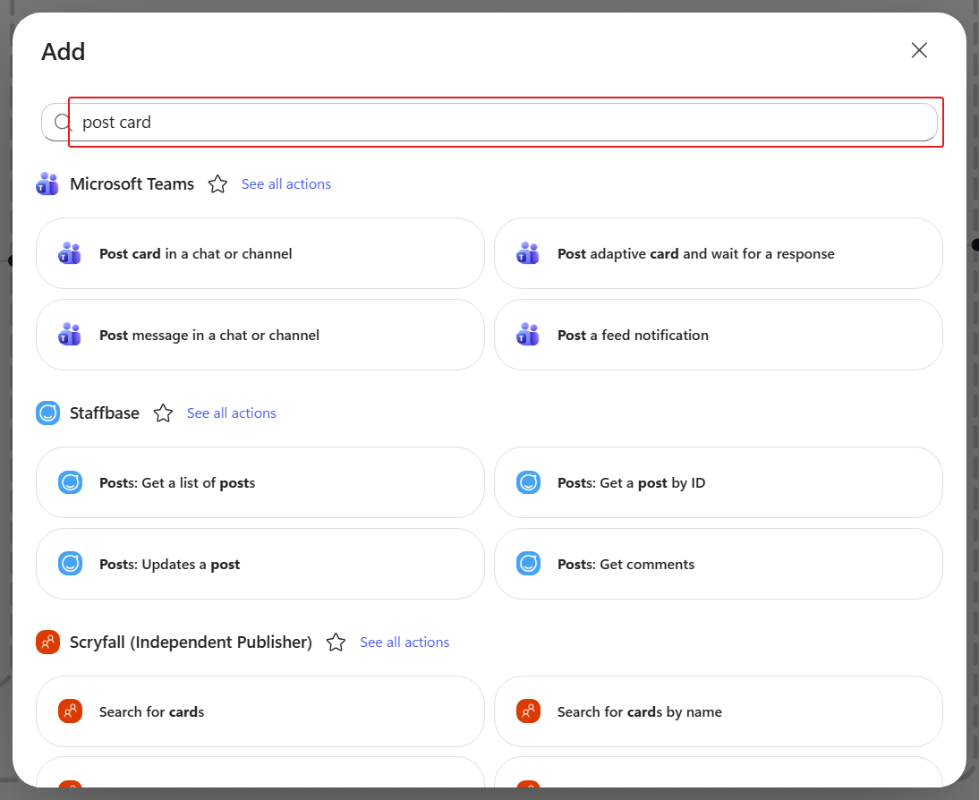Open See all actions for Scryfall
This screenshot has width=979, height=800.
tap(404, 643)
